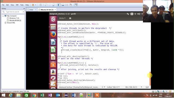Open LibreOffice Calc from the launcher
The width and height of the screenshot is (174, 98).
tap(53, 50)
